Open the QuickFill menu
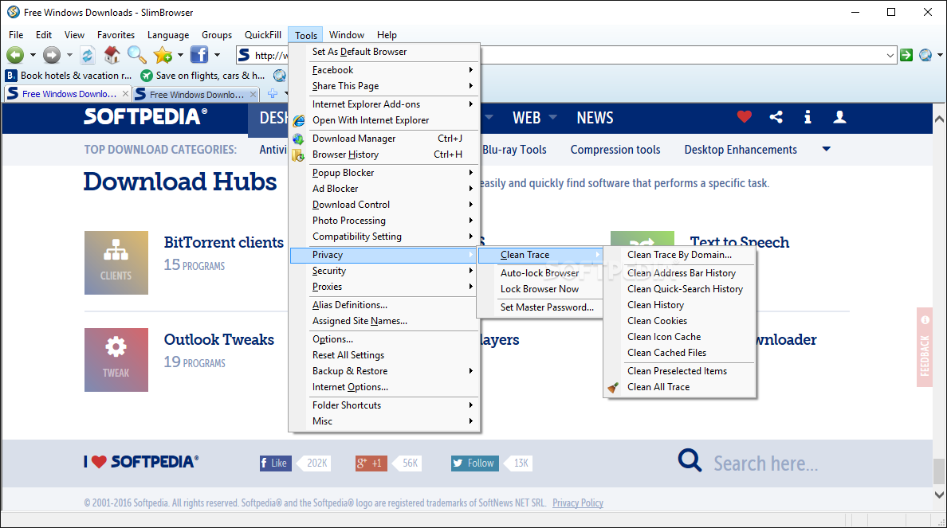 [263, 35]
